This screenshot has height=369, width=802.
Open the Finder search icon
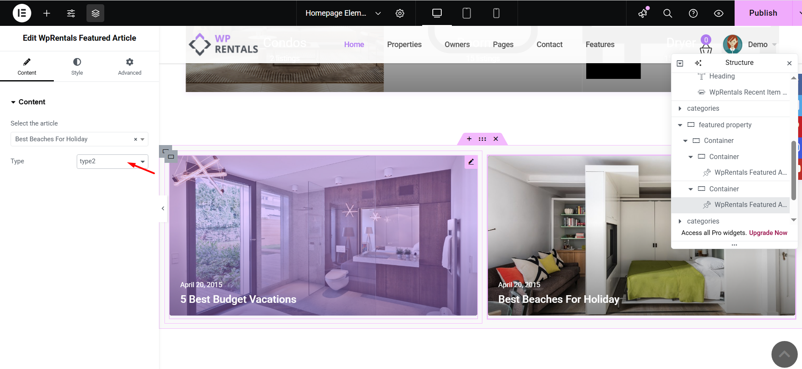pyautogui.click(x=668, y=13)
